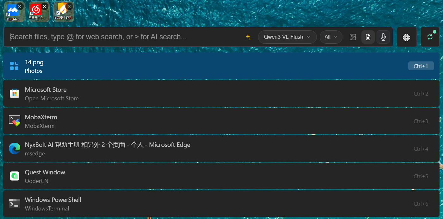Image resolution: width=443 pixels, height=219 pixels.
Task: Open the All filter dropdown
Action: [331, 37]
